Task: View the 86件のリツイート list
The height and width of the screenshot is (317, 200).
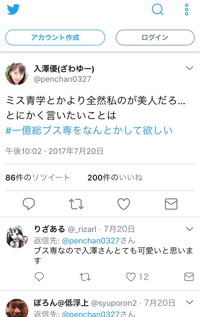Action: click(x=38, y=177)
